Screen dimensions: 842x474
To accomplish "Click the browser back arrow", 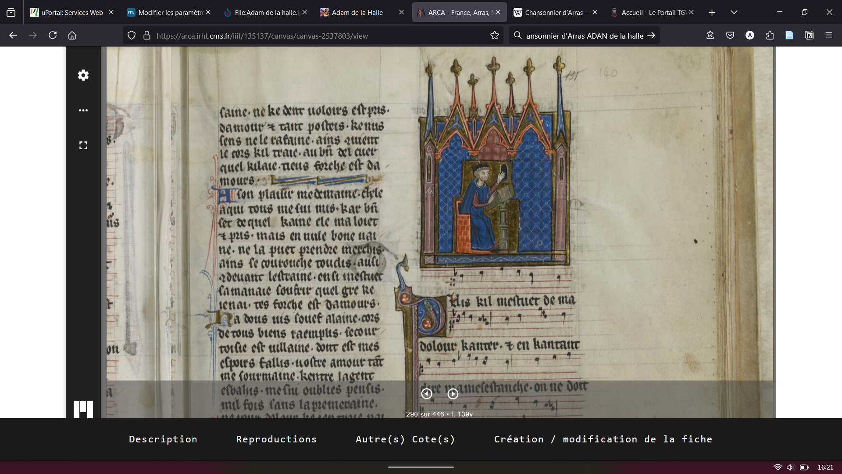I will click(x=13, y=36).
